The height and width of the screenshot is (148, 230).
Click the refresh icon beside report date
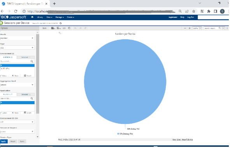click(61, 23)
